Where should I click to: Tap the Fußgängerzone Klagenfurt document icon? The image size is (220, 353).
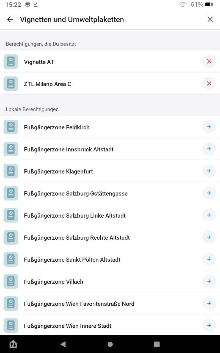pyautogui.click(x=11, y=171)
